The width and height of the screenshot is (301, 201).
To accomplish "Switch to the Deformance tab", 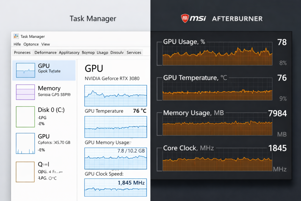I will (x=45, y=52).
